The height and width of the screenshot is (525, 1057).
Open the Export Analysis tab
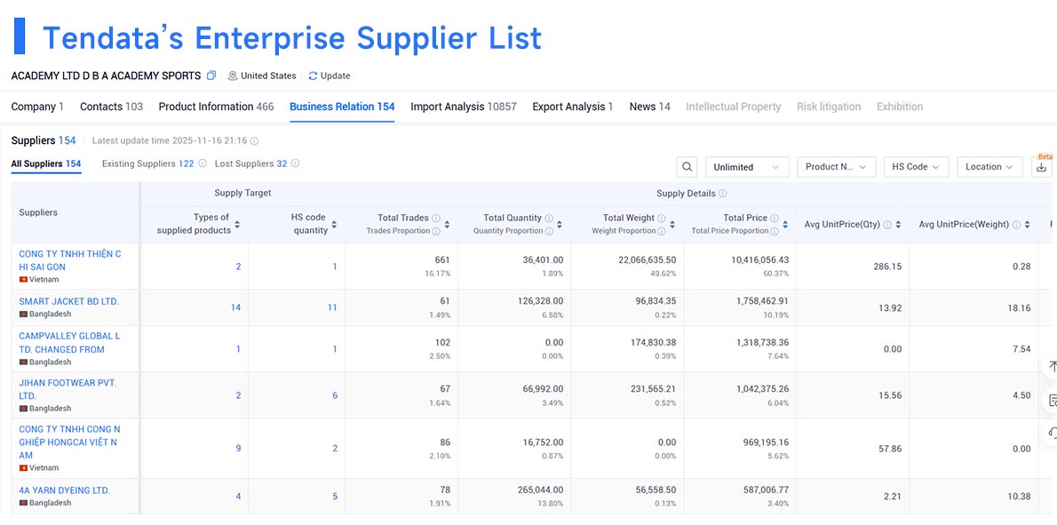click(572, 107)
